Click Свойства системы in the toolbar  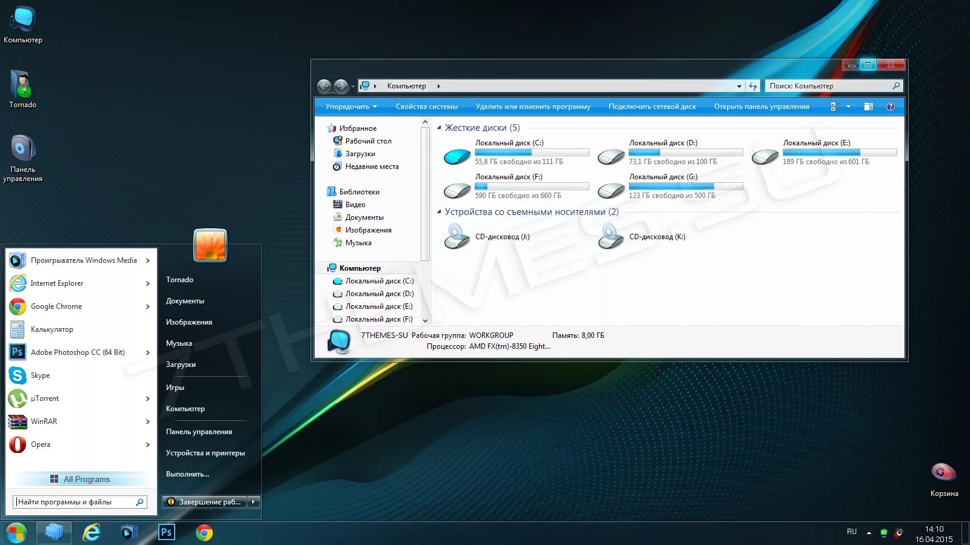[427, 107]
